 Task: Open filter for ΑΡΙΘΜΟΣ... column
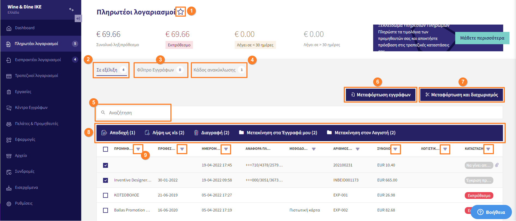pyautogui.click(x=358, y=149)
